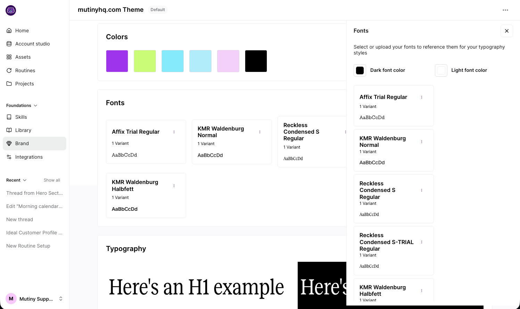Select the bright cyan color swatch
520x309 pixels.
click(173, 61)
